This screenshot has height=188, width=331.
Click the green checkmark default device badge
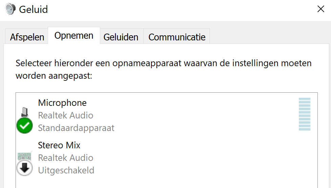point(24,126)
